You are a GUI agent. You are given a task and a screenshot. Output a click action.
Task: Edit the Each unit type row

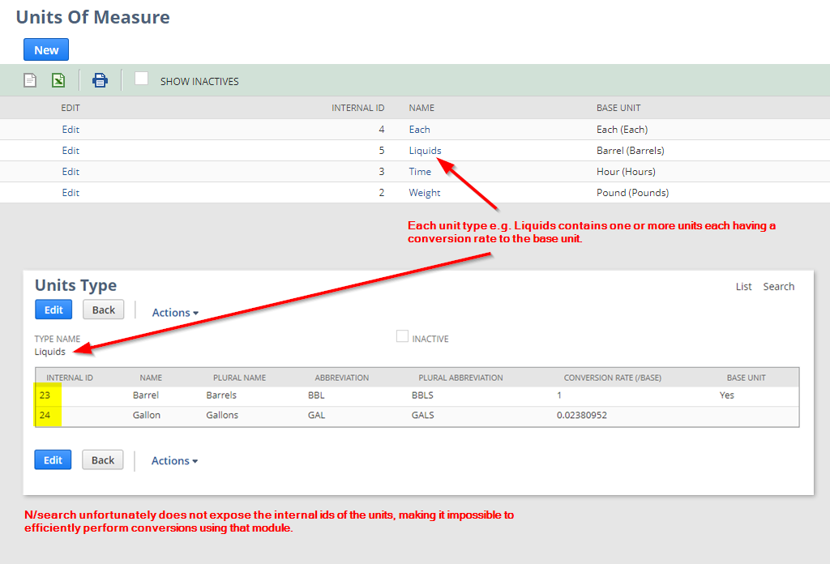(x=71, y=129)
